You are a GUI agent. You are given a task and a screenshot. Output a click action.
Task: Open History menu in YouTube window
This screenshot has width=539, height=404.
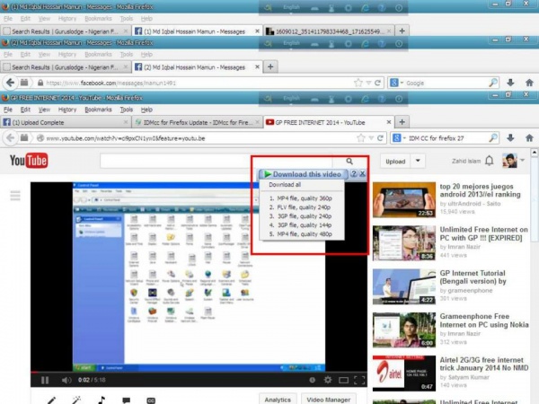67,110
